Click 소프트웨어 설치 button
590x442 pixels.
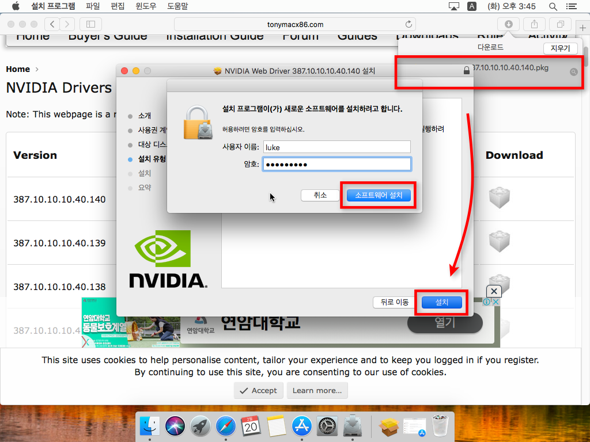[379, 195]
